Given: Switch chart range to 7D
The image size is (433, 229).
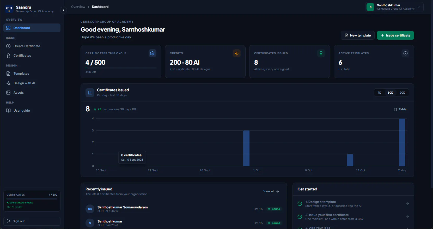Looking at the screenshot, I should click(x=380, y=93).
